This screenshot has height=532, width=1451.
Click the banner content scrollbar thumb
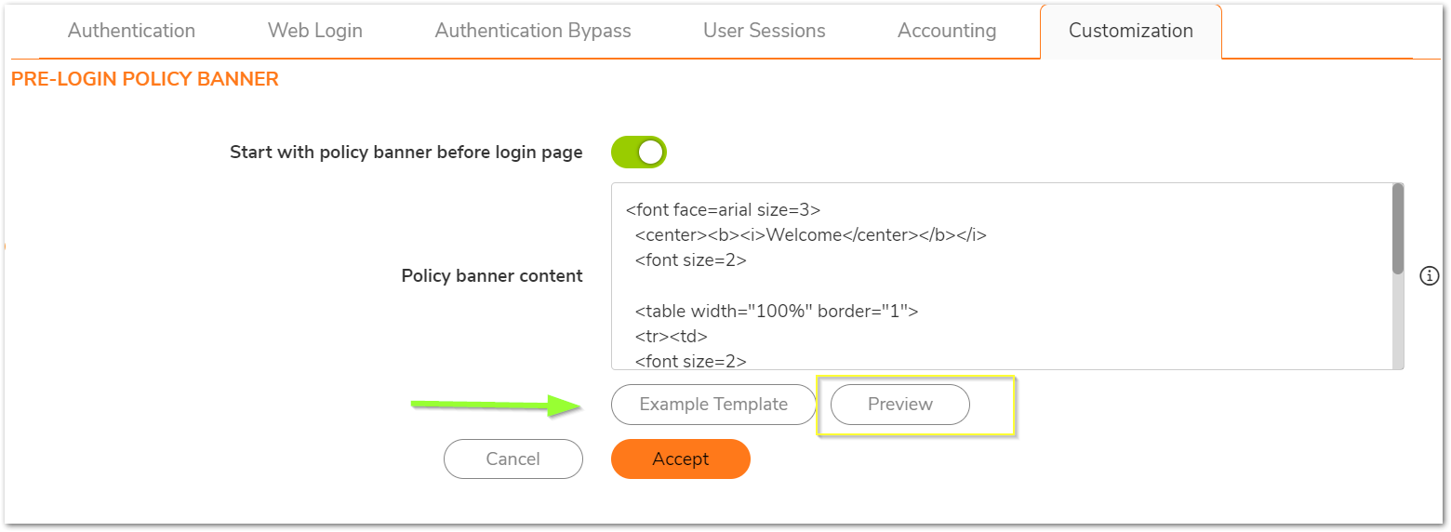[1397, 229]
